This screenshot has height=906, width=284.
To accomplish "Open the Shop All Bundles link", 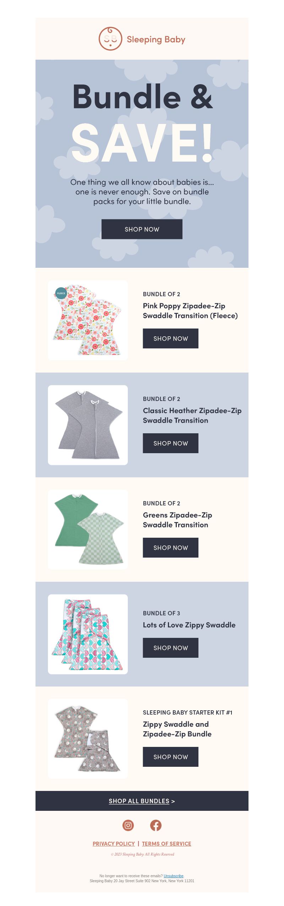I will point(142,801).
